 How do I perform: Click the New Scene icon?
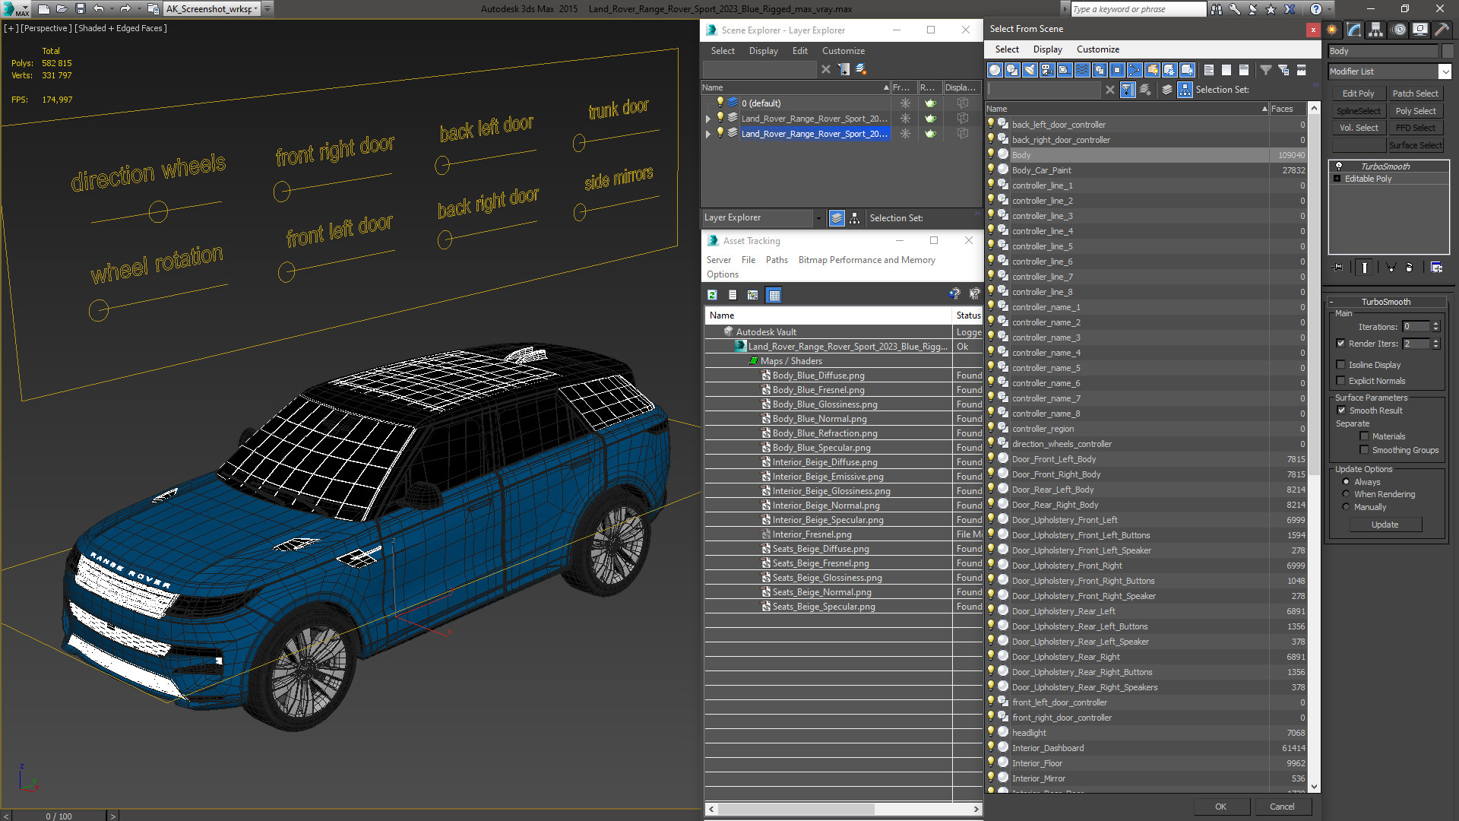(x=44, y=9)
